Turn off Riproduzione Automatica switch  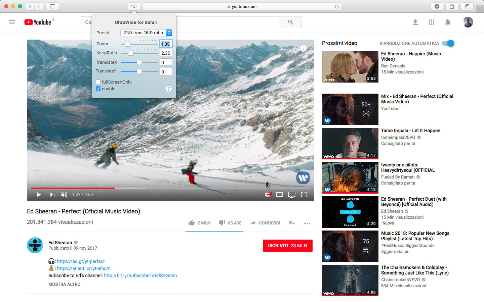click(448, 43)
